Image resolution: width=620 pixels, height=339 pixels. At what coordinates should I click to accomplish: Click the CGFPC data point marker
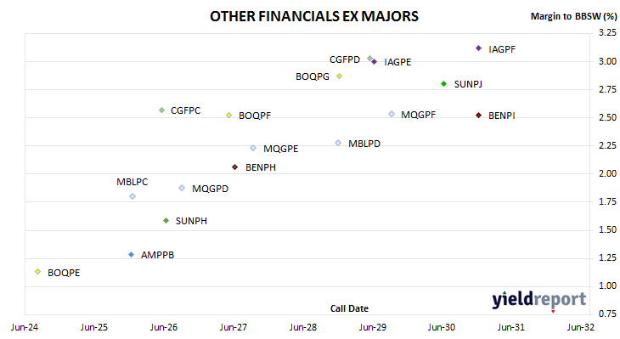click(x=161, y=110)
